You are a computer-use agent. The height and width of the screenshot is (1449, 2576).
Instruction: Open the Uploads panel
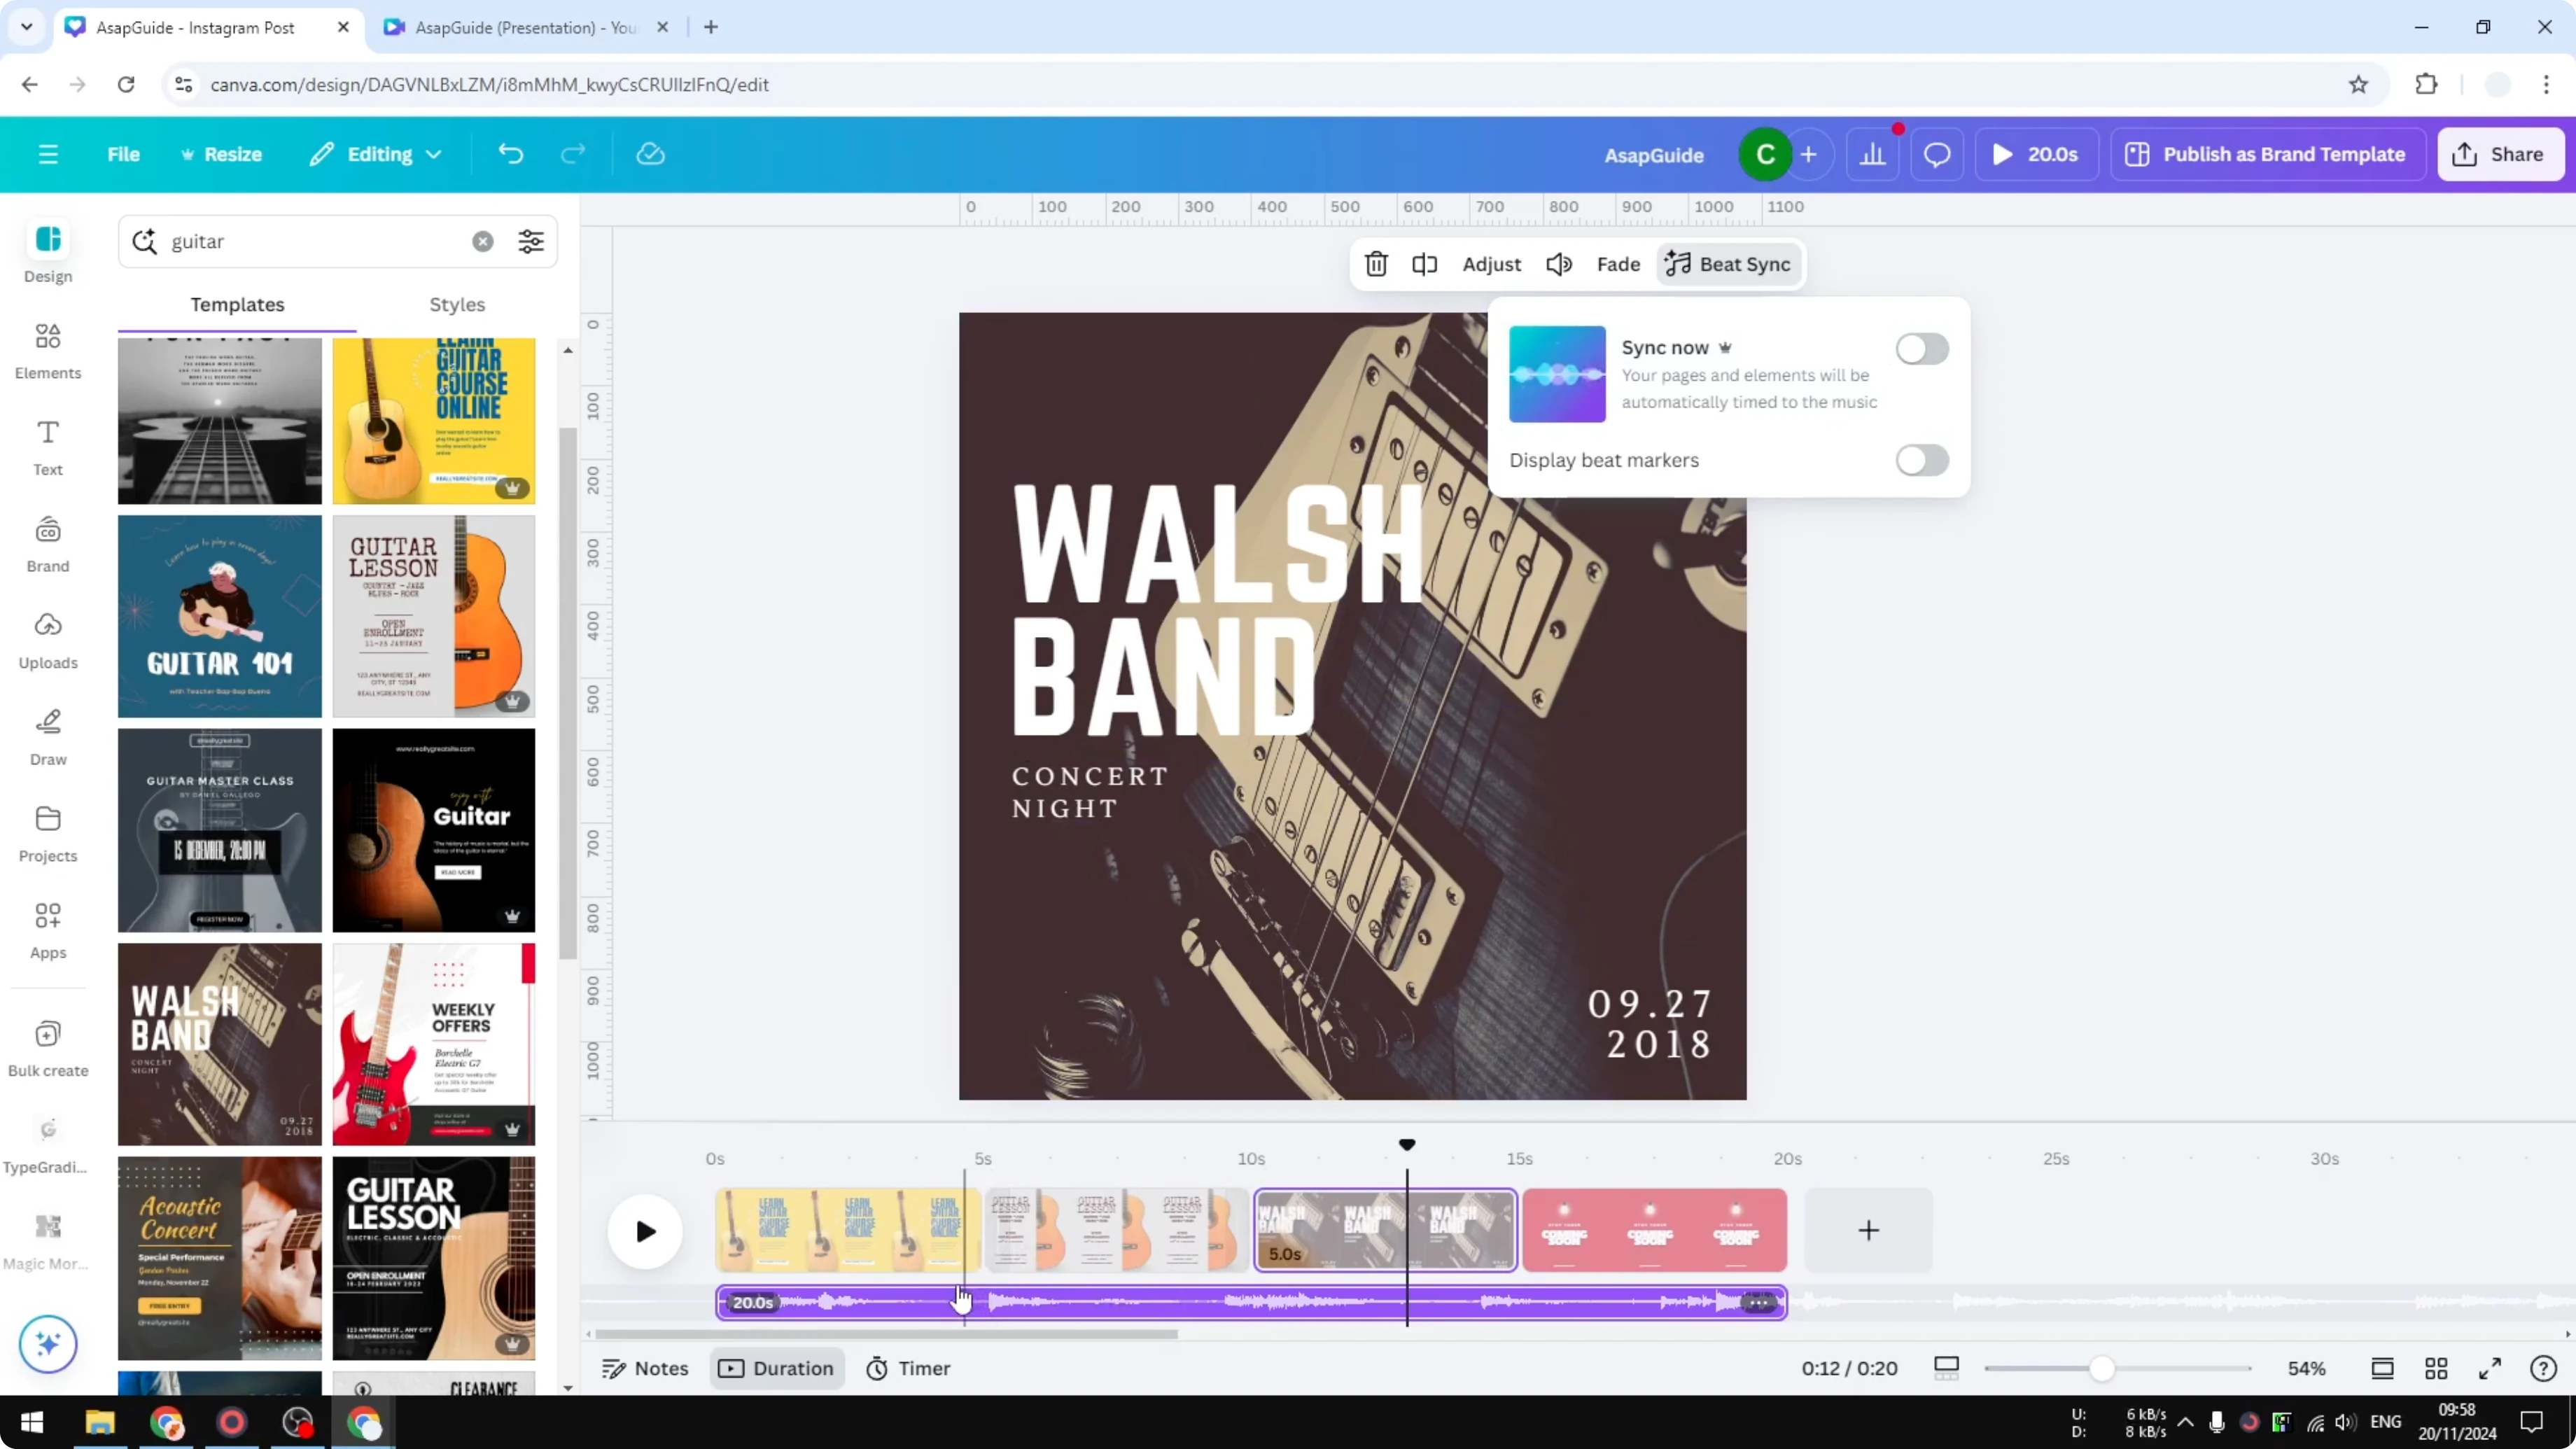click(x=47, y=640)
